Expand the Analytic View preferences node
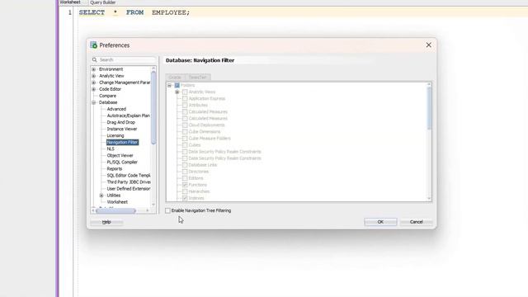528x297 pixels. pos(93,76)
